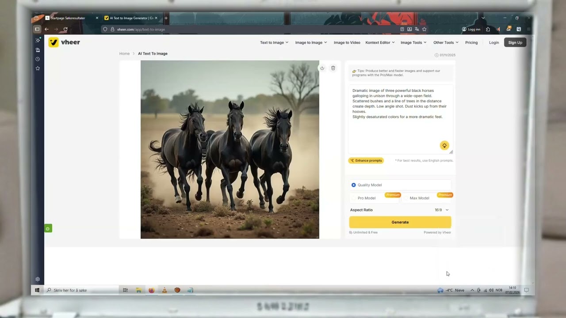Viewport: 566px width, 318px height.
Task: Click the NOB keyboard language indicator
Action: point(499,290)
